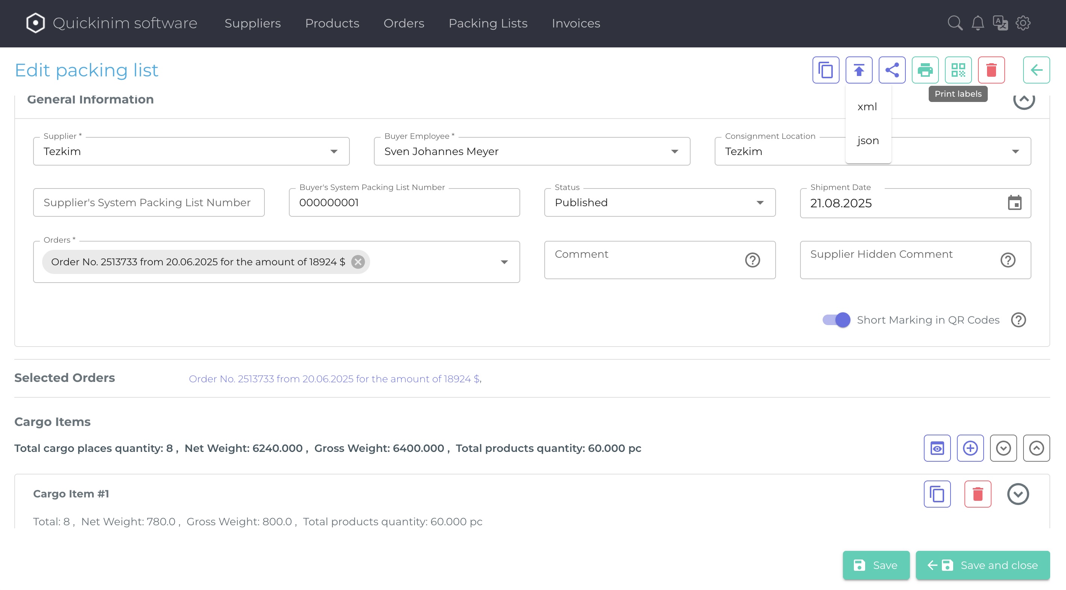This screenshot has height=590, width=1066.
Task: Click the Print labels QR icon
Action: [958, 70]
